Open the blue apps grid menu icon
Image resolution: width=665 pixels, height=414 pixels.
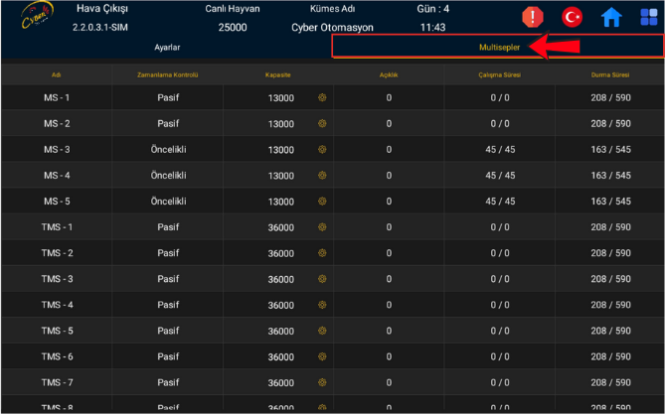pyautogui.click(x=649, y=18)
